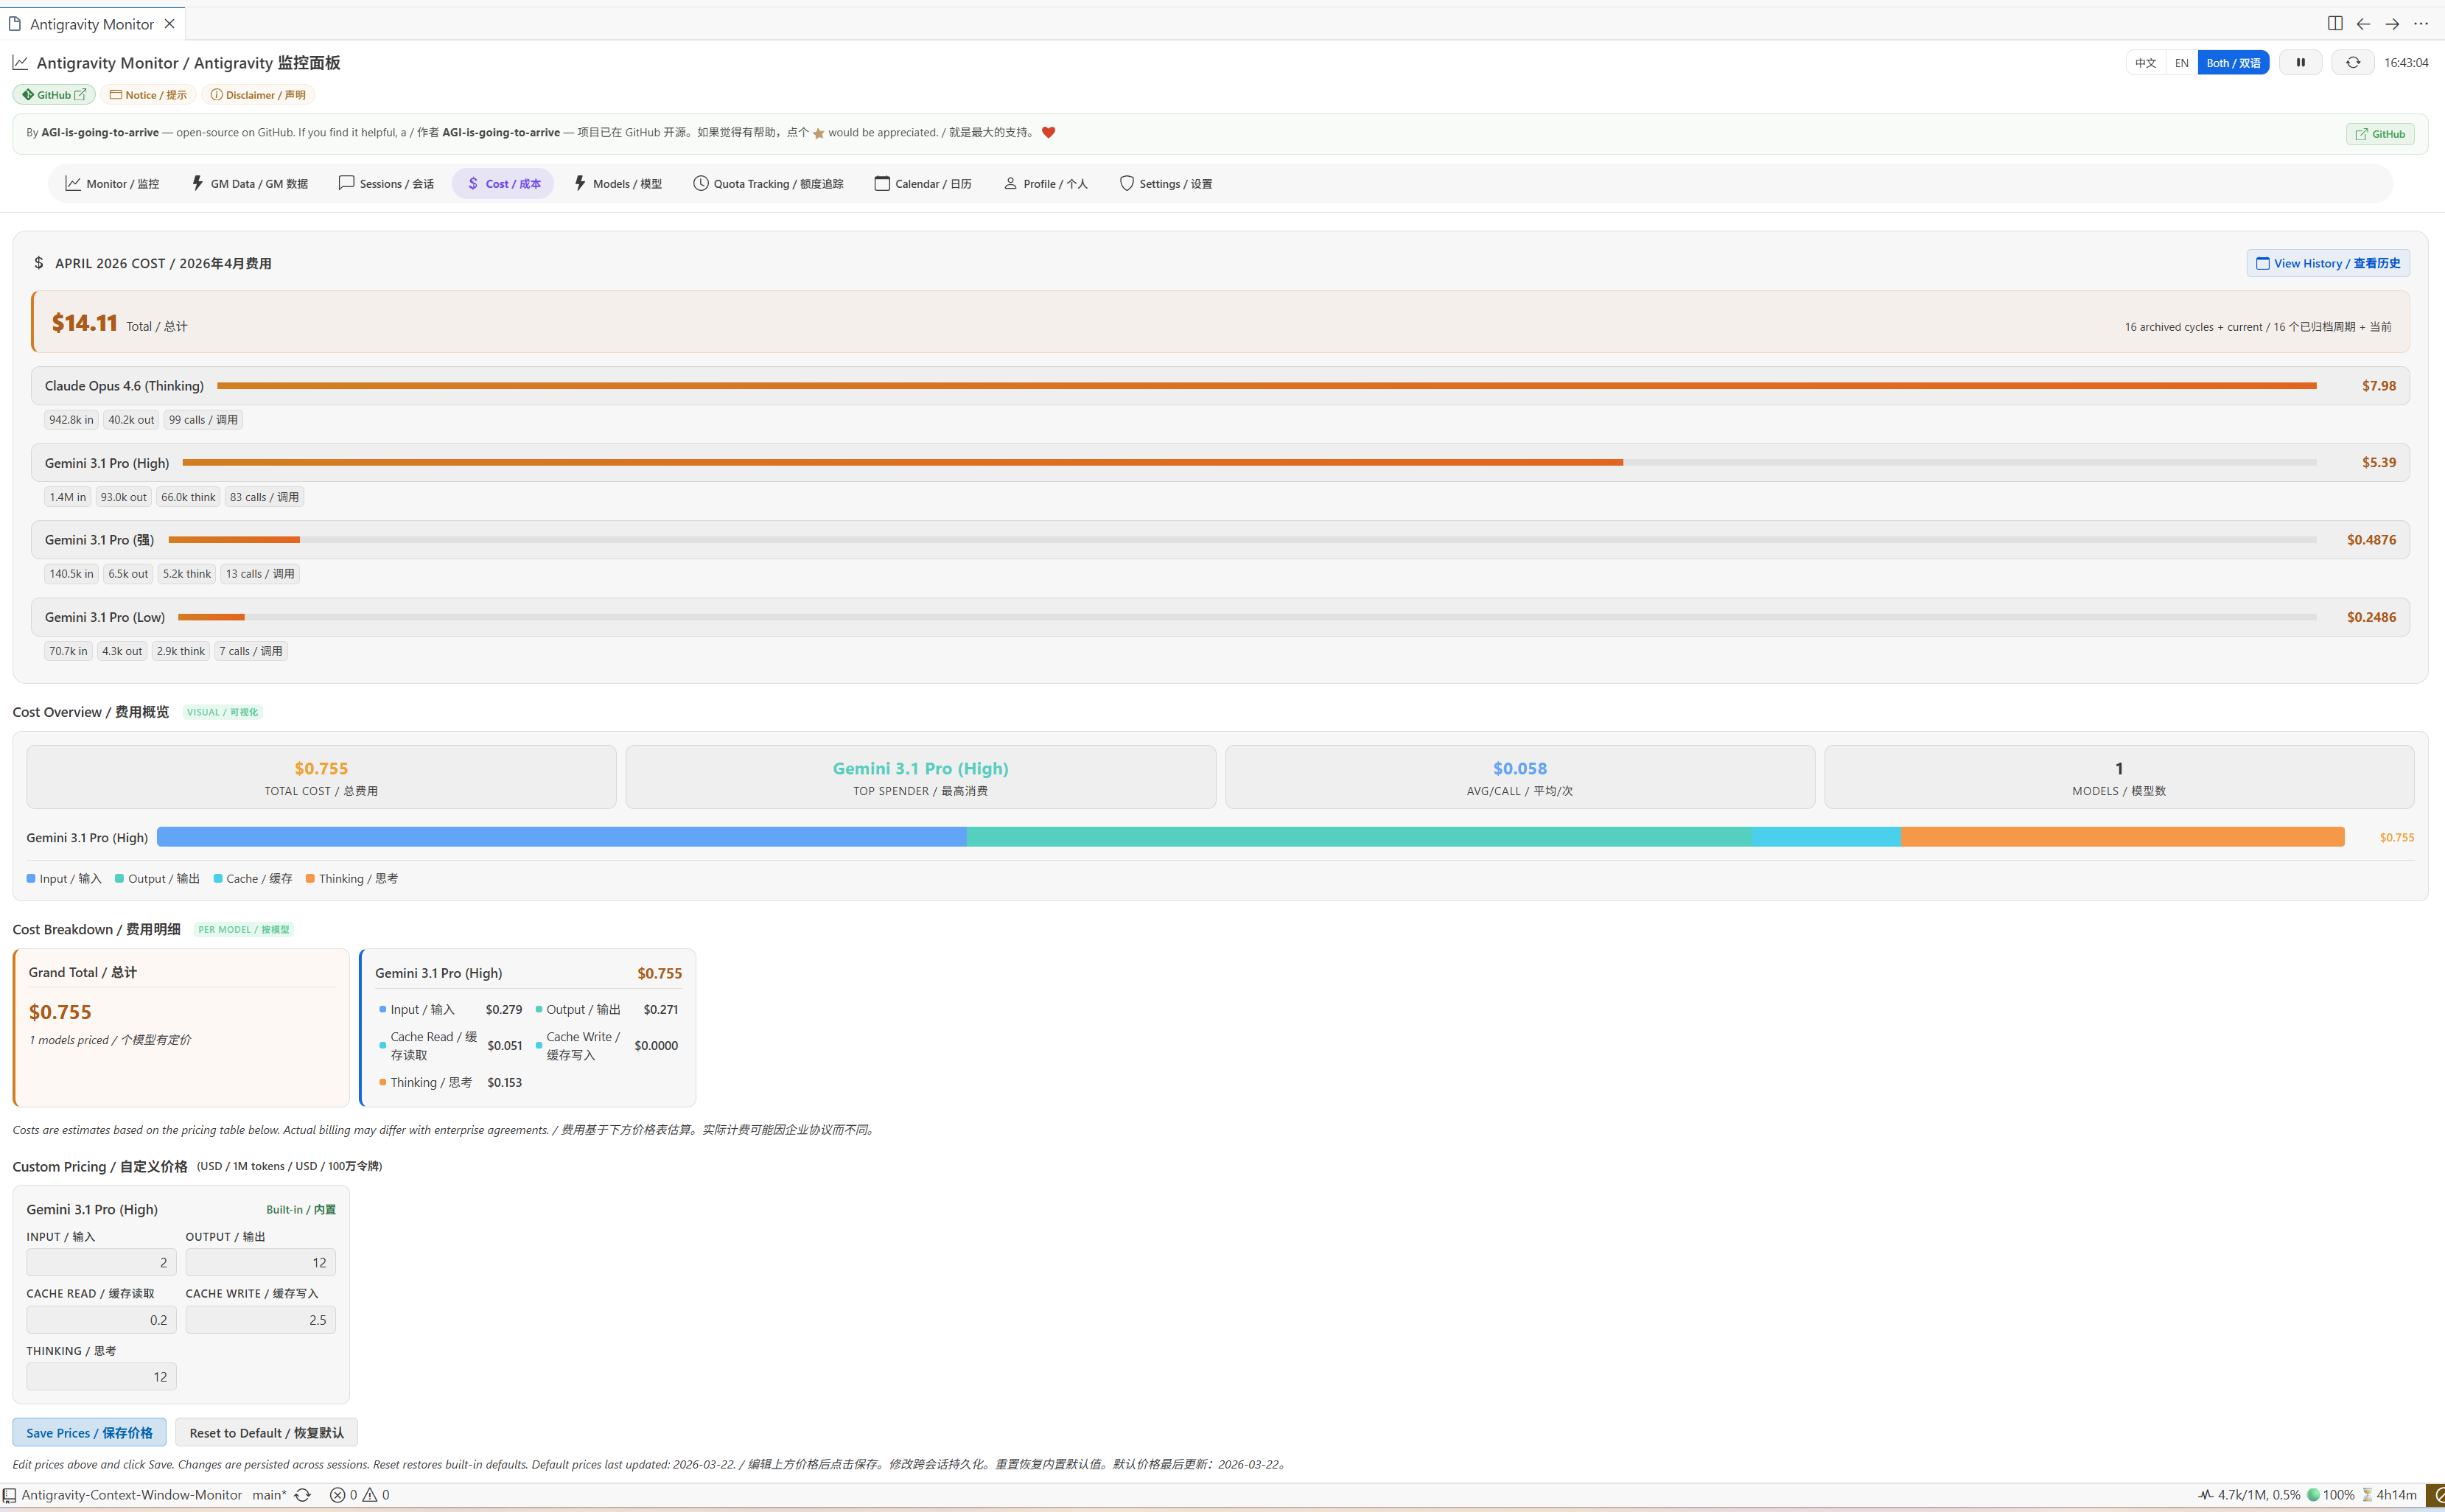Click the CACHE READ / 缓存读取 price field
The height and width of the screenshot is (1512, 2445).
tap(101, 1319)
